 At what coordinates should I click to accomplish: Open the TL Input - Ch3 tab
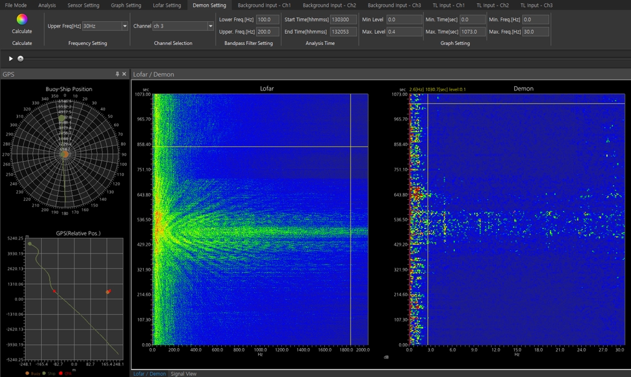point(537,5)
